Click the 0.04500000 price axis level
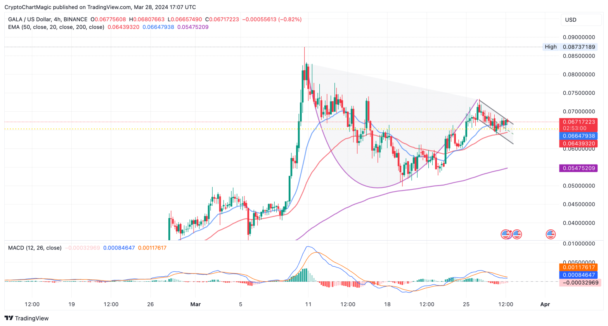Image resolution: width=608 pixels, height=326 pixels. [x=579, y=204]
